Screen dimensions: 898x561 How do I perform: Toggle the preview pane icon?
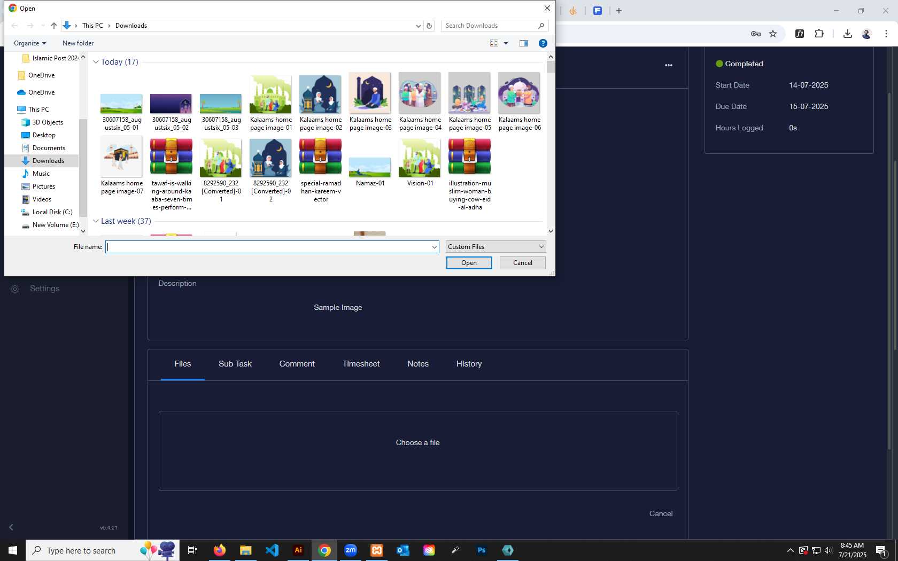click(524, 43)
